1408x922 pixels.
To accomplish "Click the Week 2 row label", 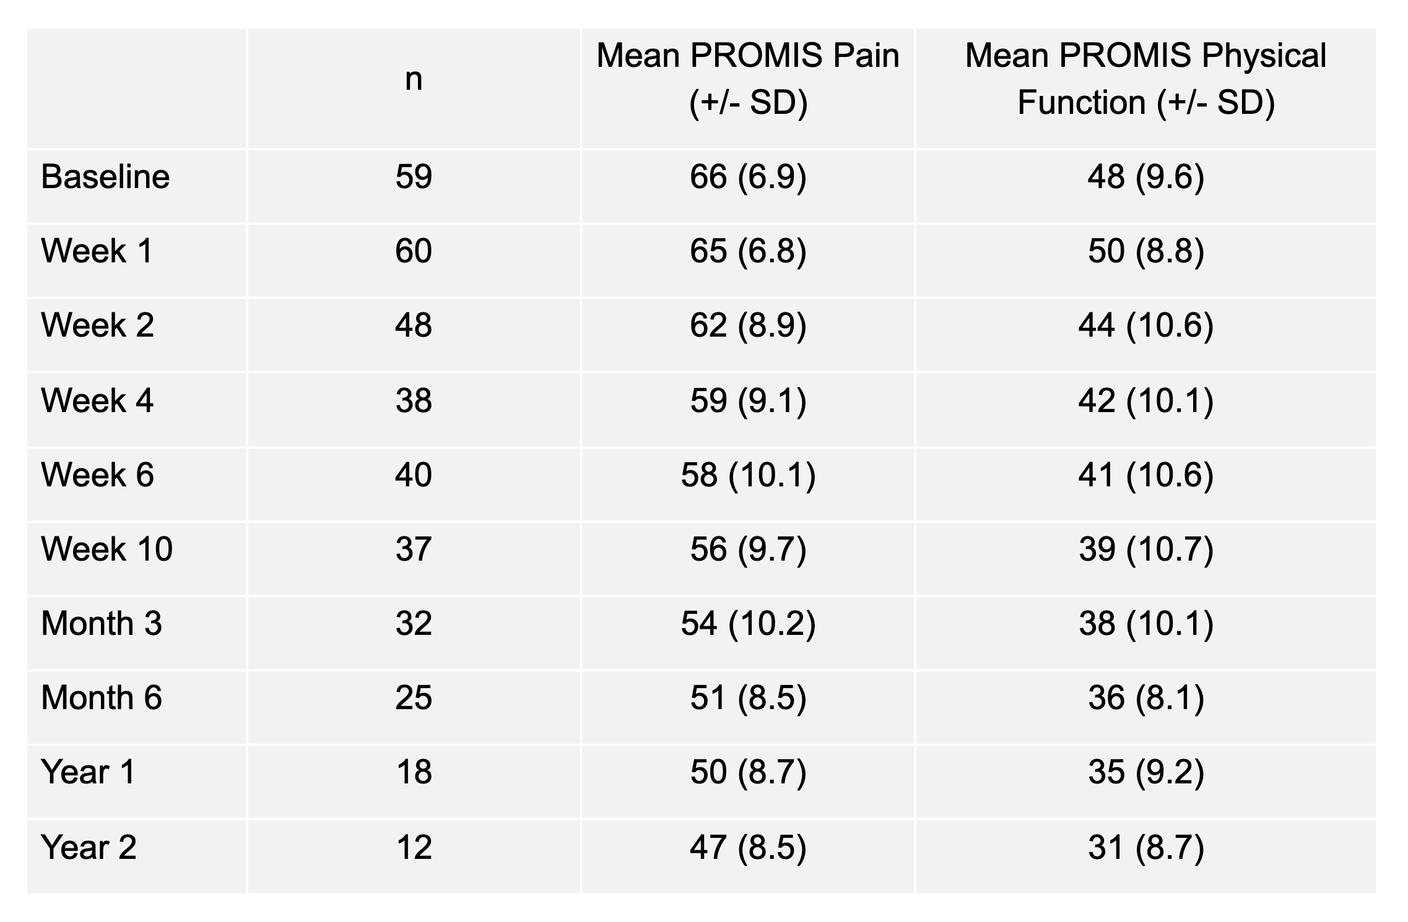I will click(97, 325).
